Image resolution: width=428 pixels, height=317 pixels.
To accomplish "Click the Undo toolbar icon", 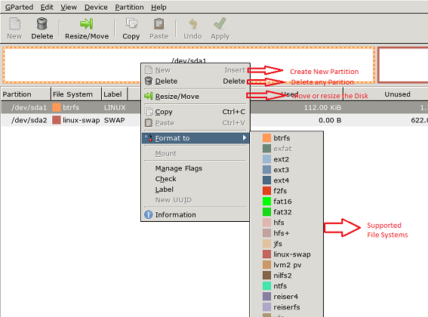I will [192, 23].
